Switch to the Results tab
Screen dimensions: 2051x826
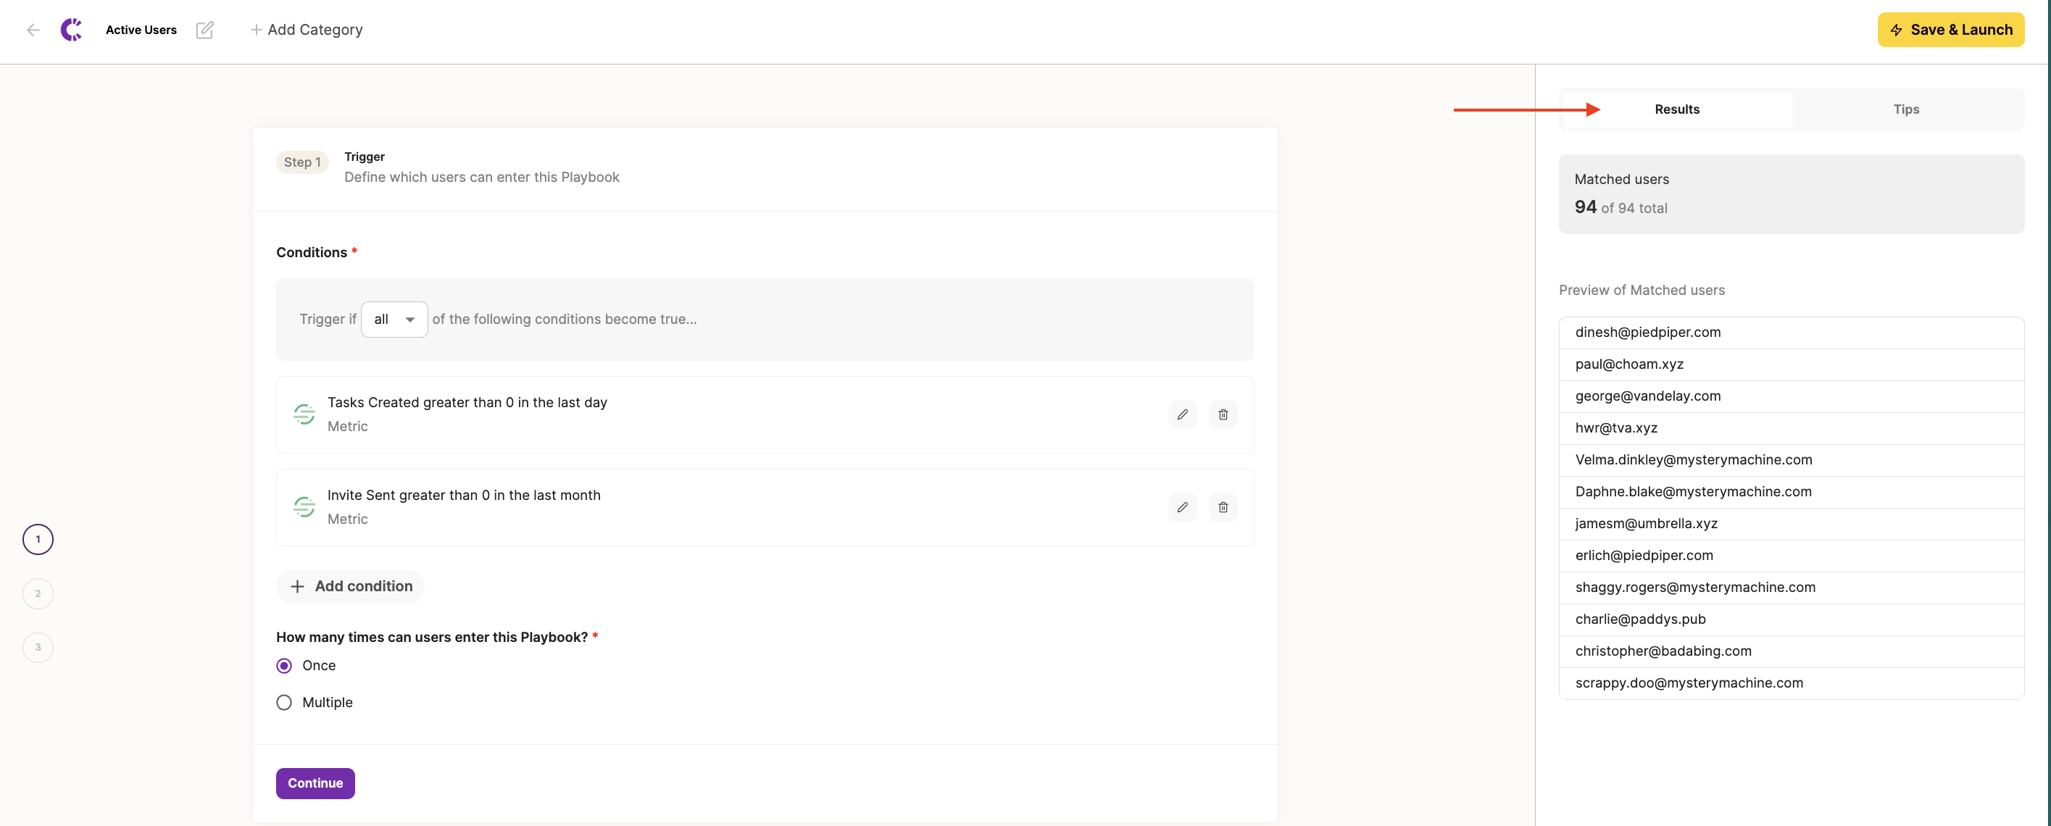1677,109
